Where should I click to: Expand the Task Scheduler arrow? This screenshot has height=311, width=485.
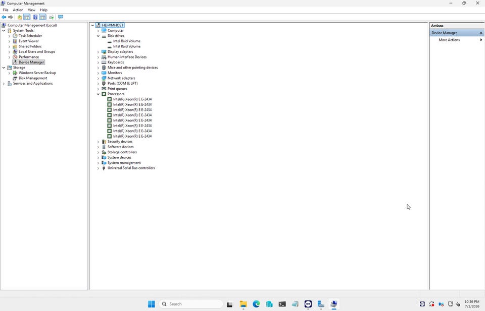coord(9,36)
